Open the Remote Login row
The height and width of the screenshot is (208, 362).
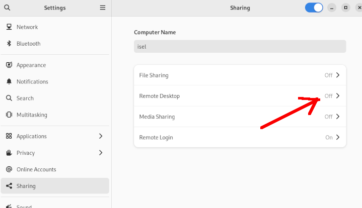pyautogui.click(x=240, y=137)
